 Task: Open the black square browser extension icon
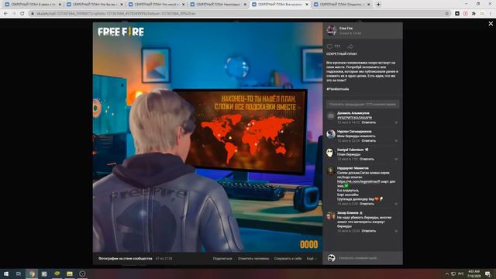click(457, 13)
